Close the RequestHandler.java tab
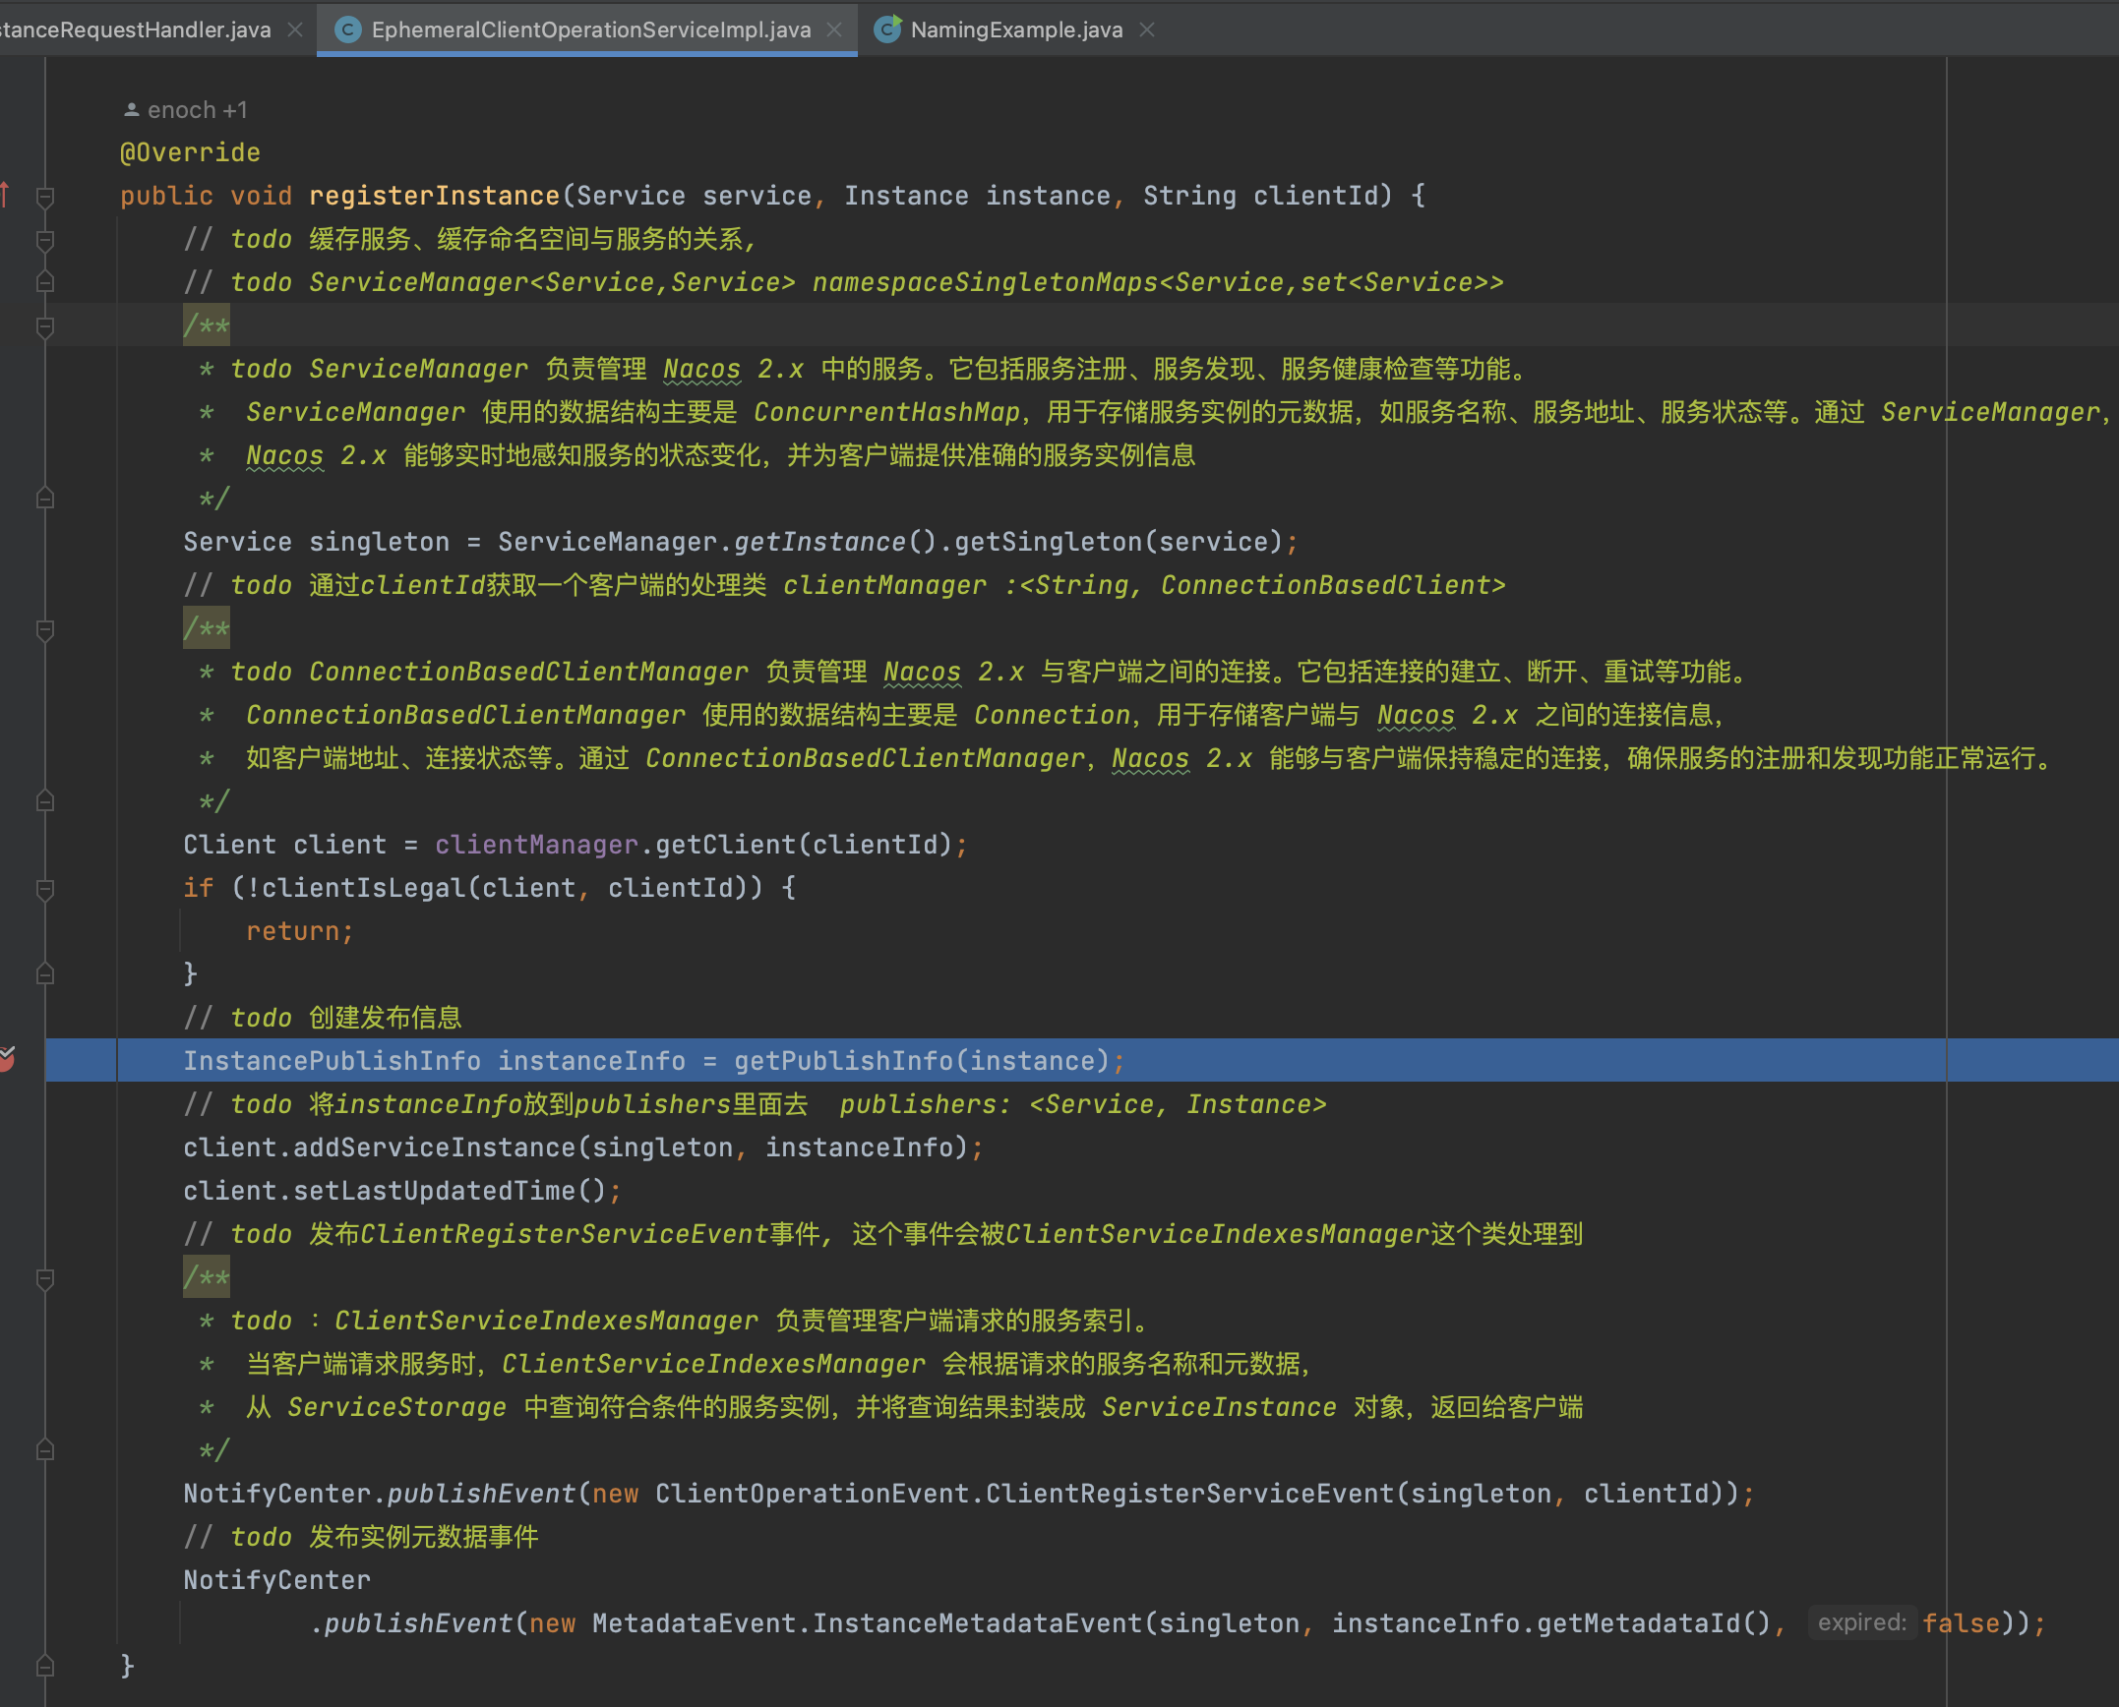 pos(295,29)
